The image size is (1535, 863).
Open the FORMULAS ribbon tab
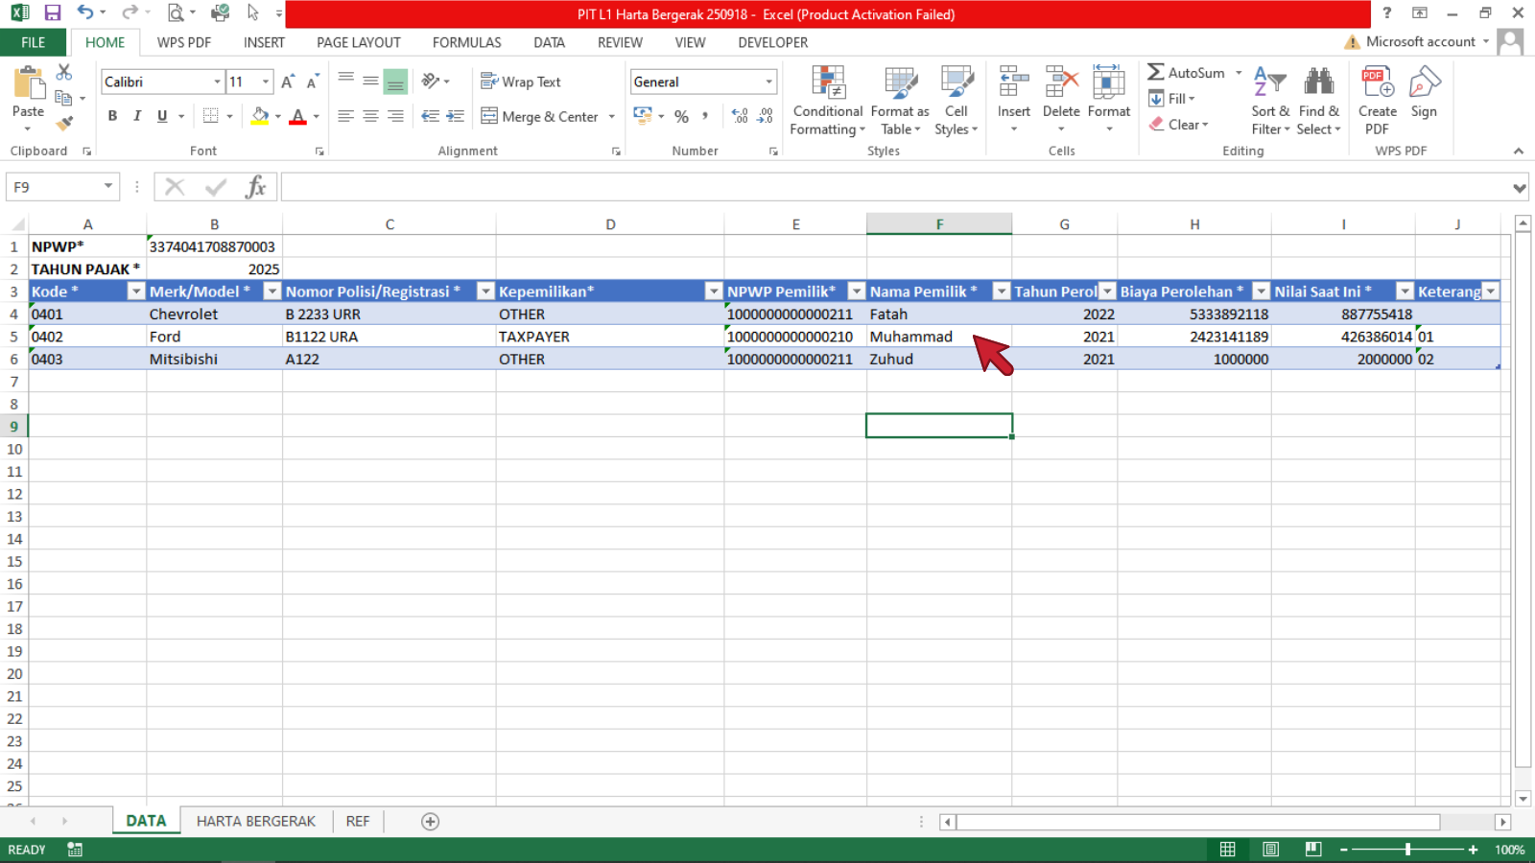pos(466,42)
